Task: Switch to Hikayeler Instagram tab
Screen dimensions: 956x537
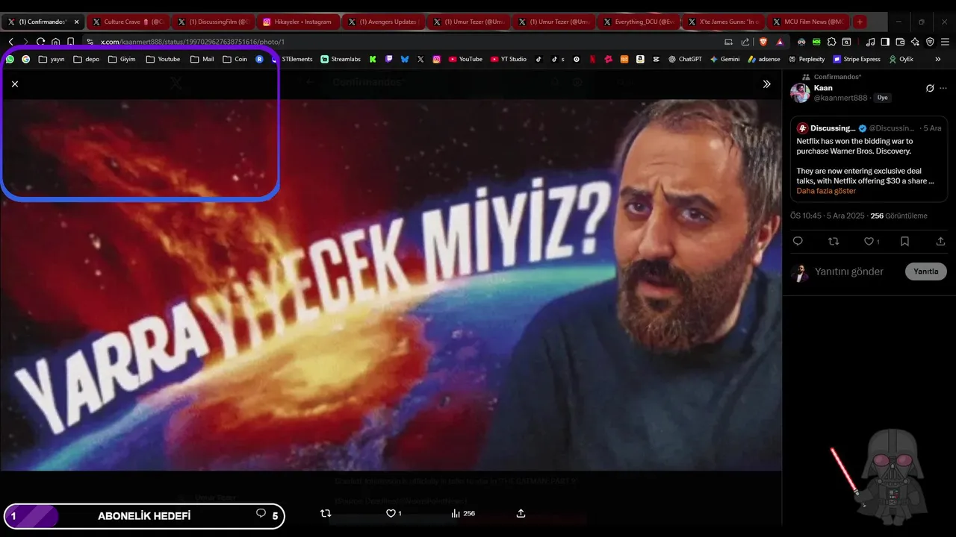Action: click(x=298, y=22)
